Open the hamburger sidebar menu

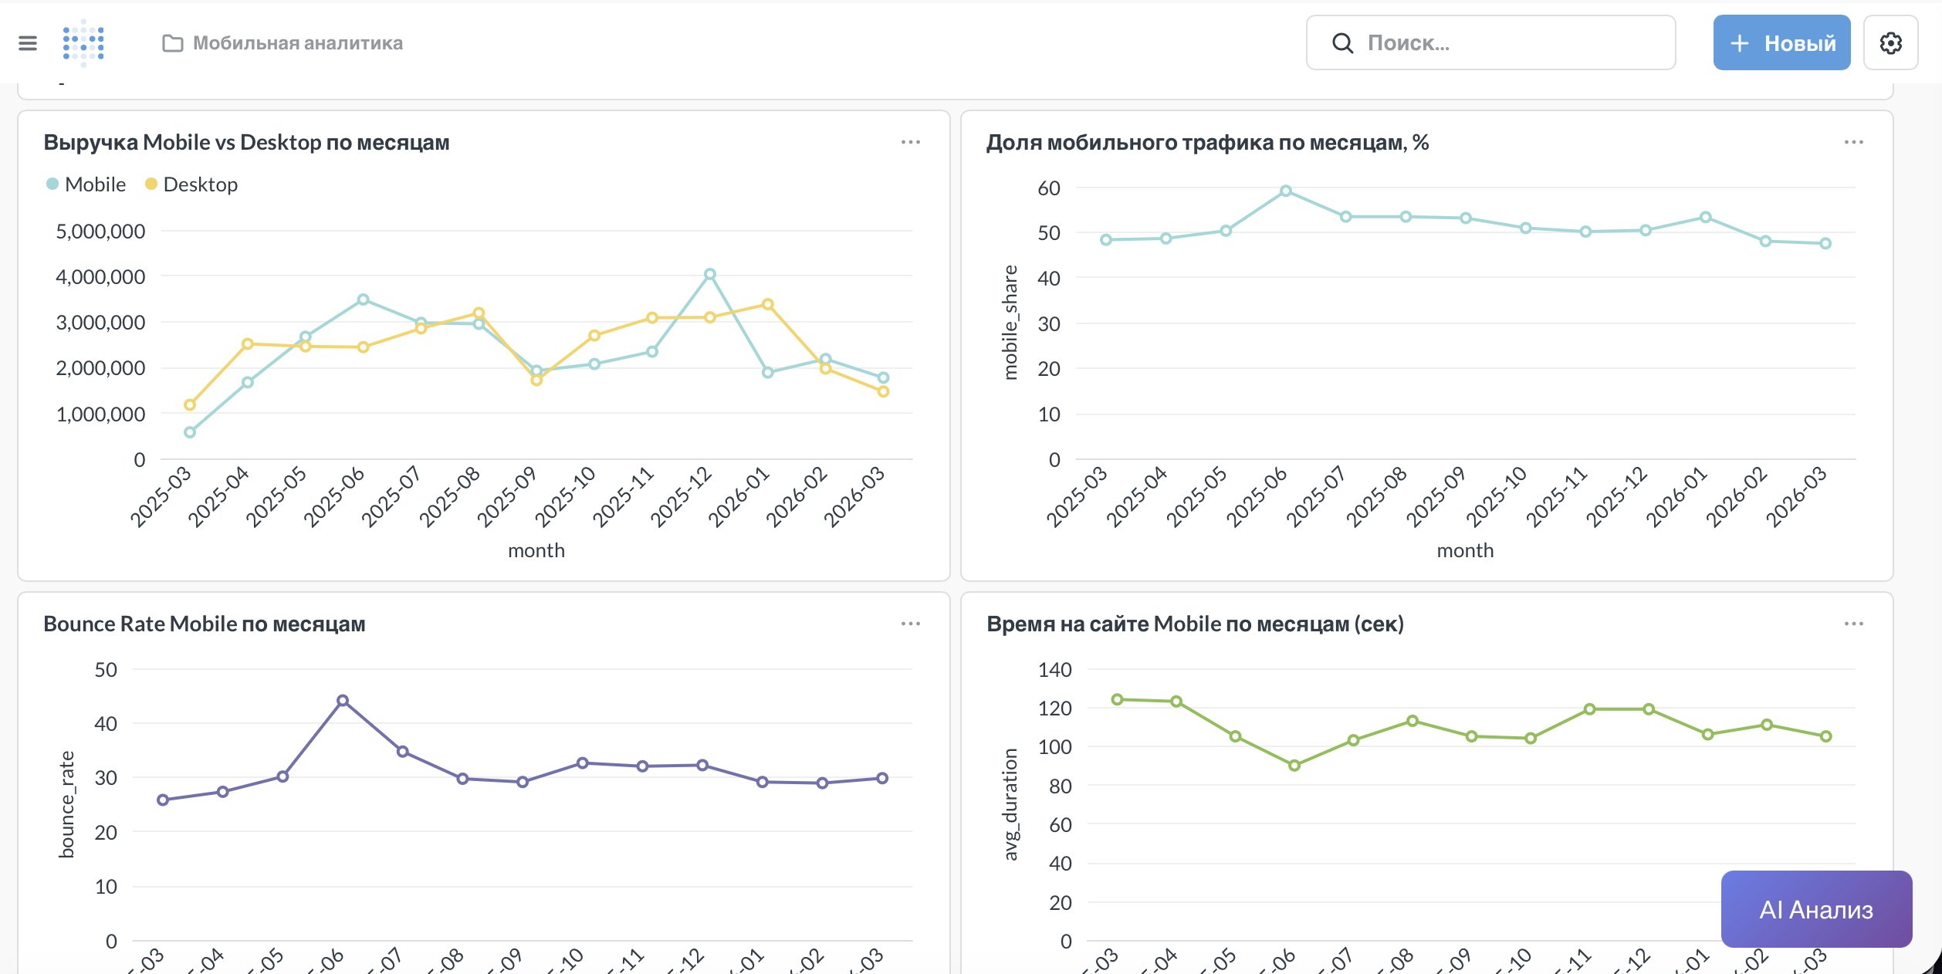point(28,43)
